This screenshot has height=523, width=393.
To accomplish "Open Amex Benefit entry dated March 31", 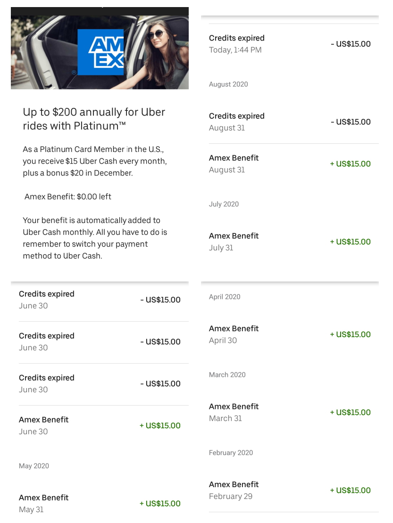I will pos(290,412).
